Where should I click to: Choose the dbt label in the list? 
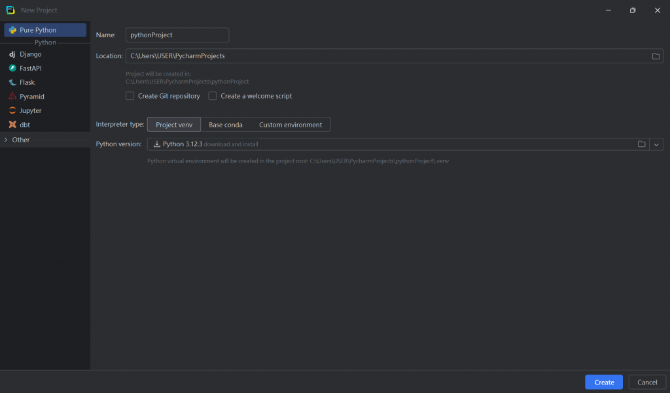pos(25,125)
